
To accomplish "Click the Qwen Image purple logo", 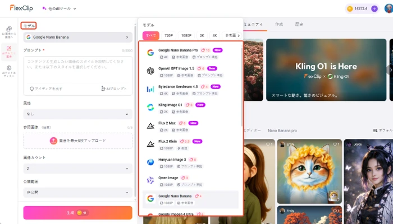I will click(x=150, y=180).
